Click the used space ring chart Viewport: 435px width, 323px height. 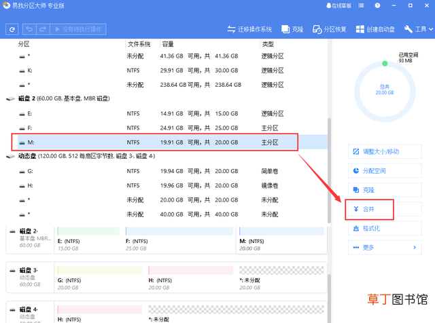click(385, 91)
